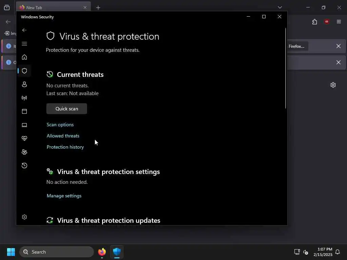Open Firefox View icon

click(x=7, y=7)
